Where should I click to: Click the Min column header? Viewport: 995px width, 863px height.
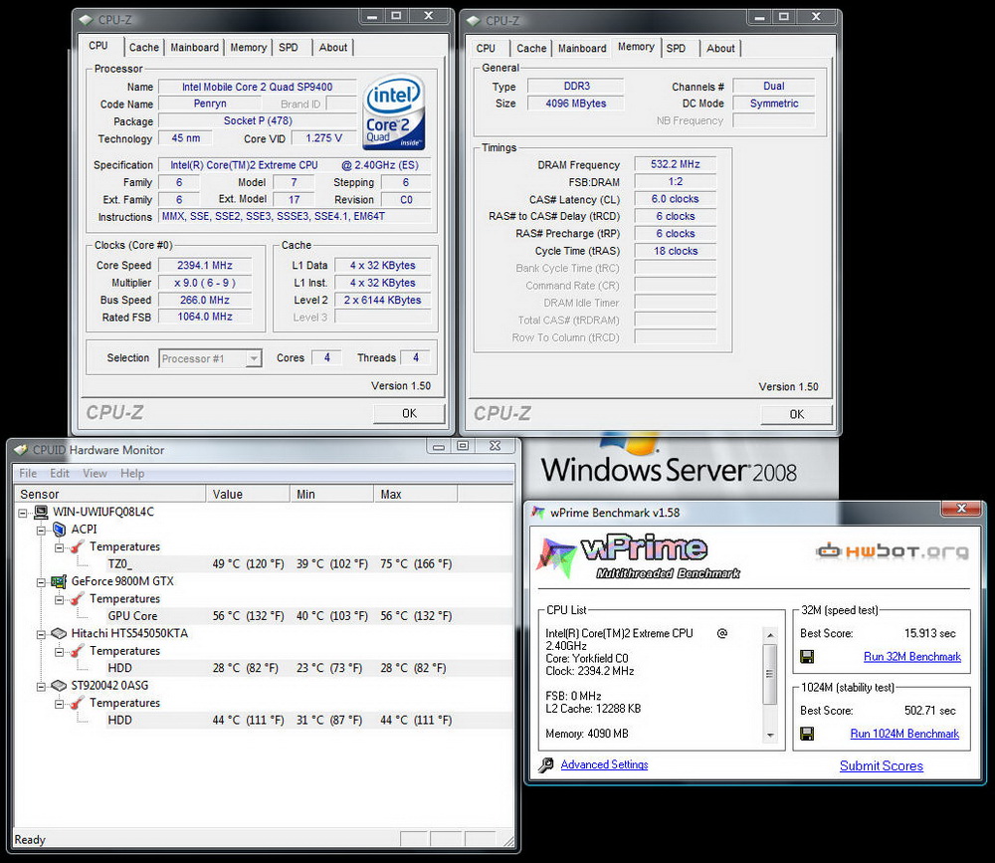coord(332,494)
